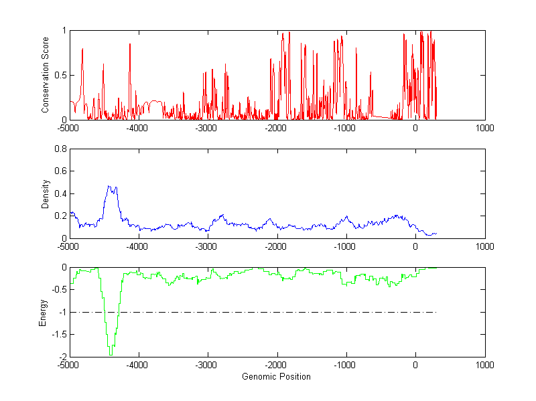The width and height of the screenshot is (536, 401).
Task: Click the 0.4 tick on Density axis
Action: coord(60,193)
